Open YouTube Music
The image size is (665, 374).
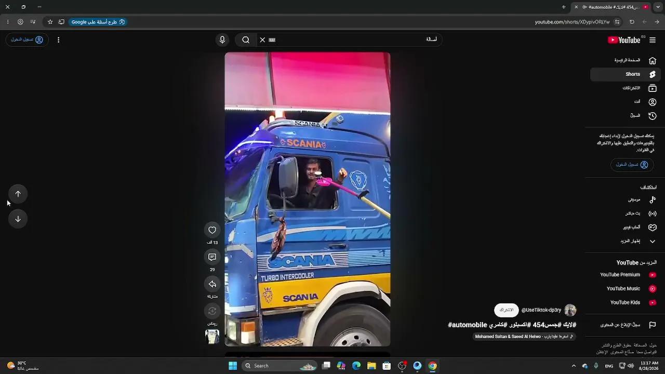click(x=626, y=289)
